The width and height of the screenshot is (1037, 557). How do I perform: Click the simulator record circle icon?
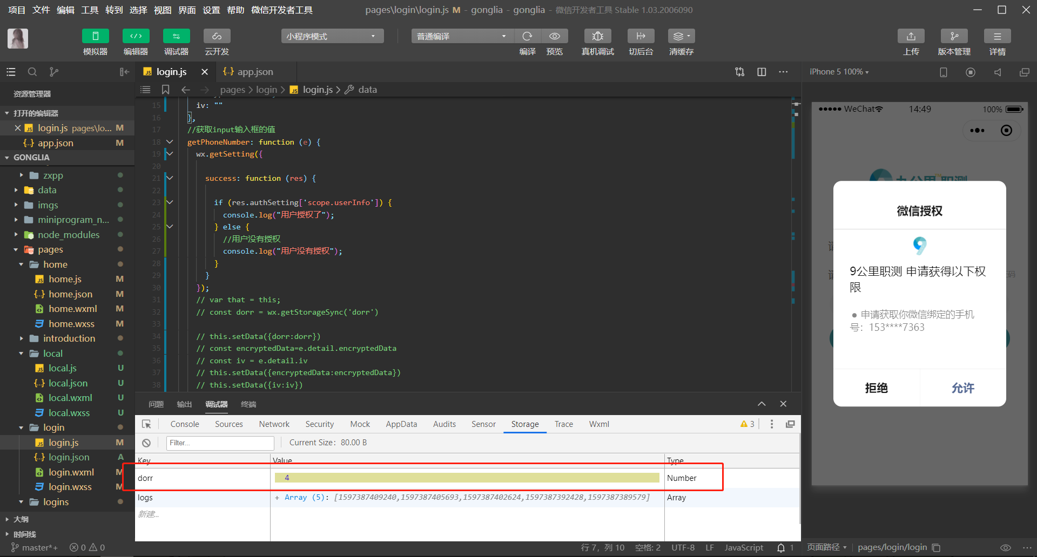(x=971, y=72)
